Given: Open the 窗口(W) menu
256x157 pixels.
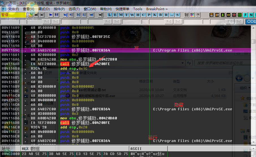Looking at the screenshot, I should 90,9.
